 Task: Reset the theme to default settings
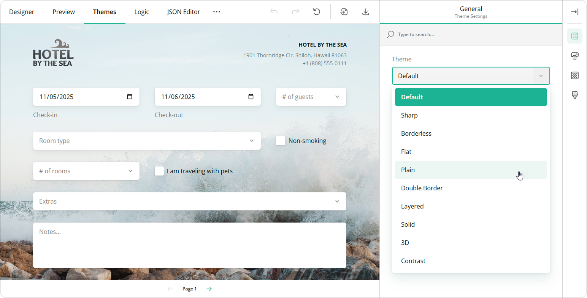click(317, 12)
